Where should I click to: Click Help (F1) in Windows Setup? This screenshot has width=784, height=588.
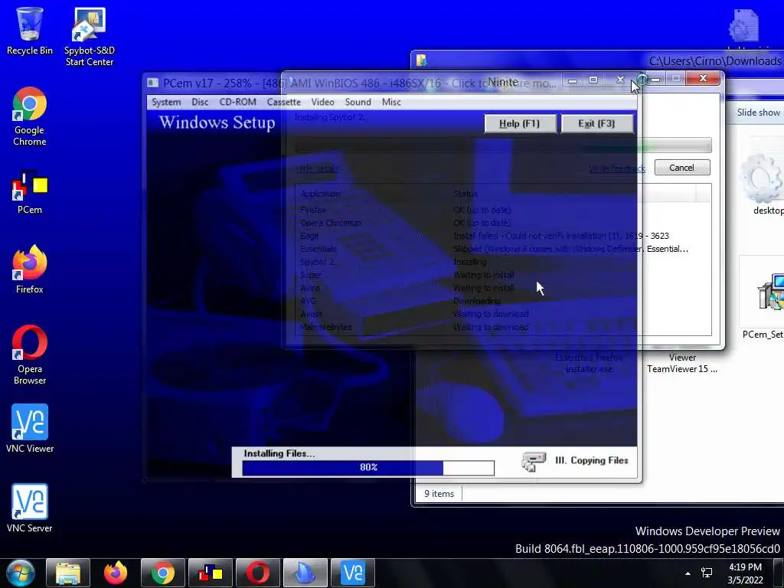(520, 123)
